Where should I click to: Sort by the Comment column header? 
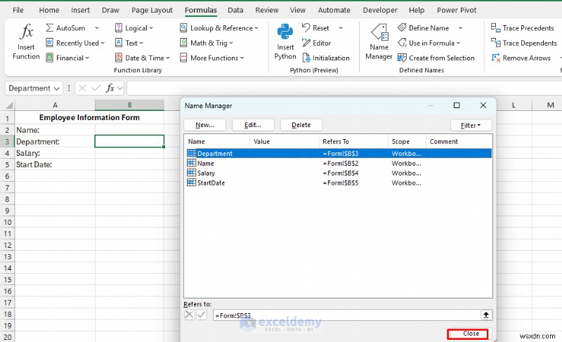point(459,141)
